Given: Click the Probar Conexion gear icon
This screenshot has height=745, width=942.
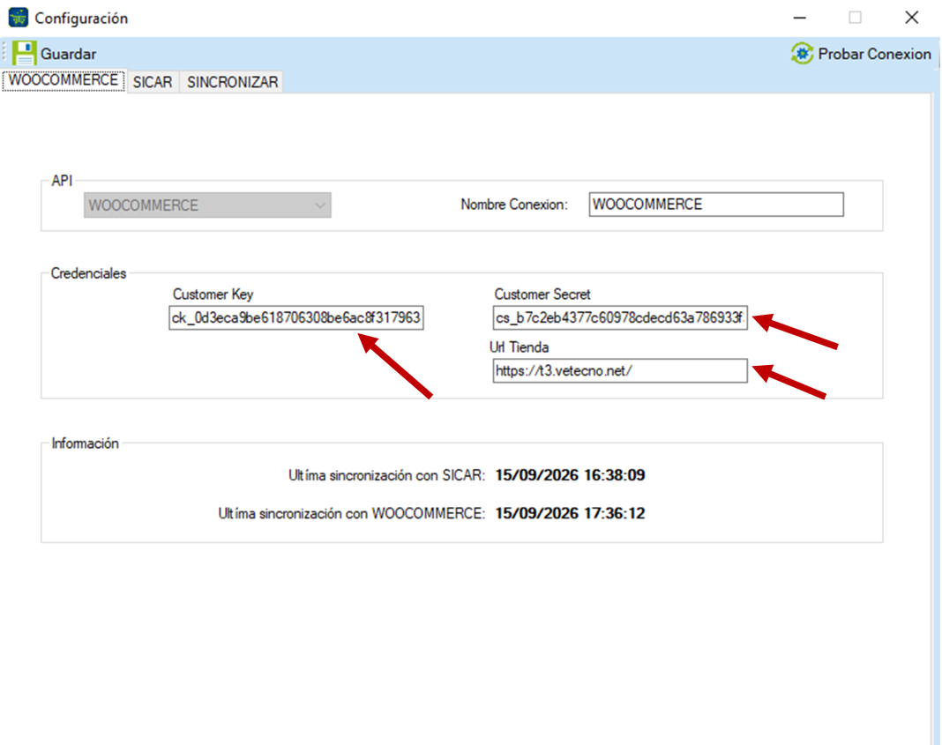Looking at the screenshot, I should [x=802, y=54].
